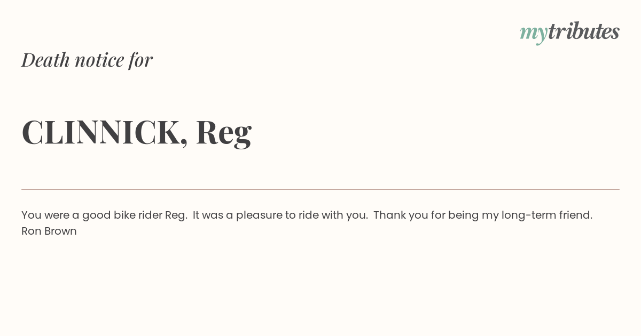
Task: Click the word "for" after "Death notice"
Action: pyautogui.click(x=140, y=60)
